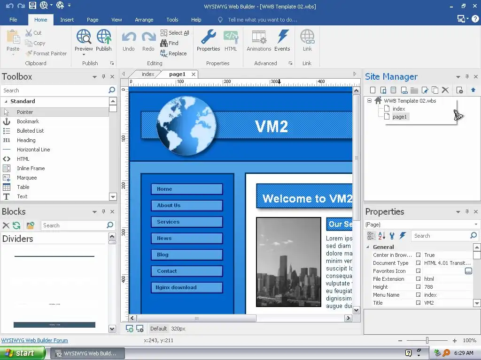This screenshot has height=360, width=481.
Task: Open the WYSIWYG Web Builder Forum link
Action: coord(35,340)
